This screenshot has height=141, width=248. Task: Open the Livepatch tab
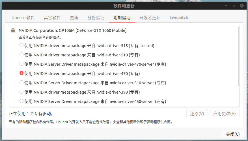pyautogui.click(x=179, y=18)
